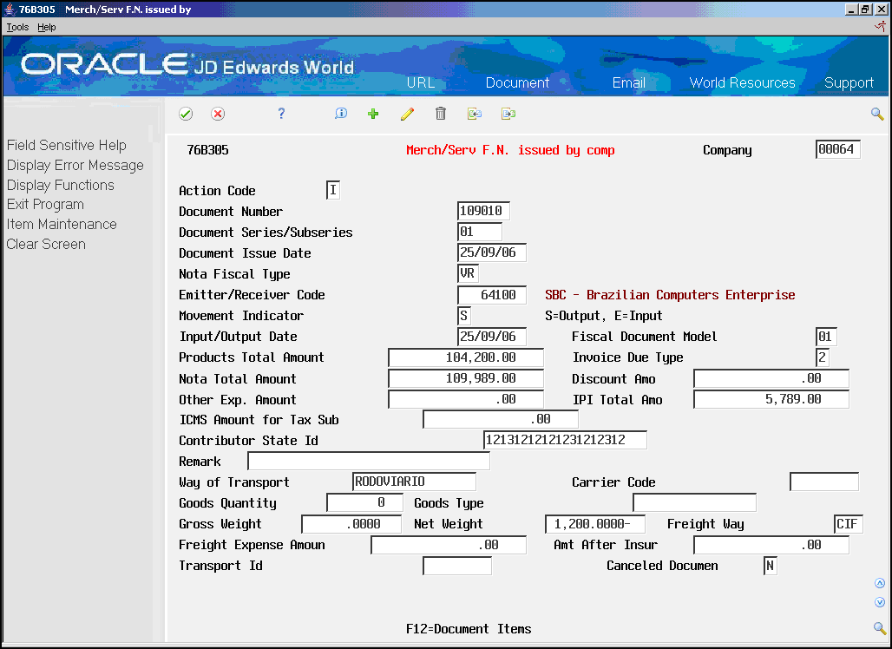Click the Emitter/Receiver Code field
892x649 pixels.
[491, 295]
